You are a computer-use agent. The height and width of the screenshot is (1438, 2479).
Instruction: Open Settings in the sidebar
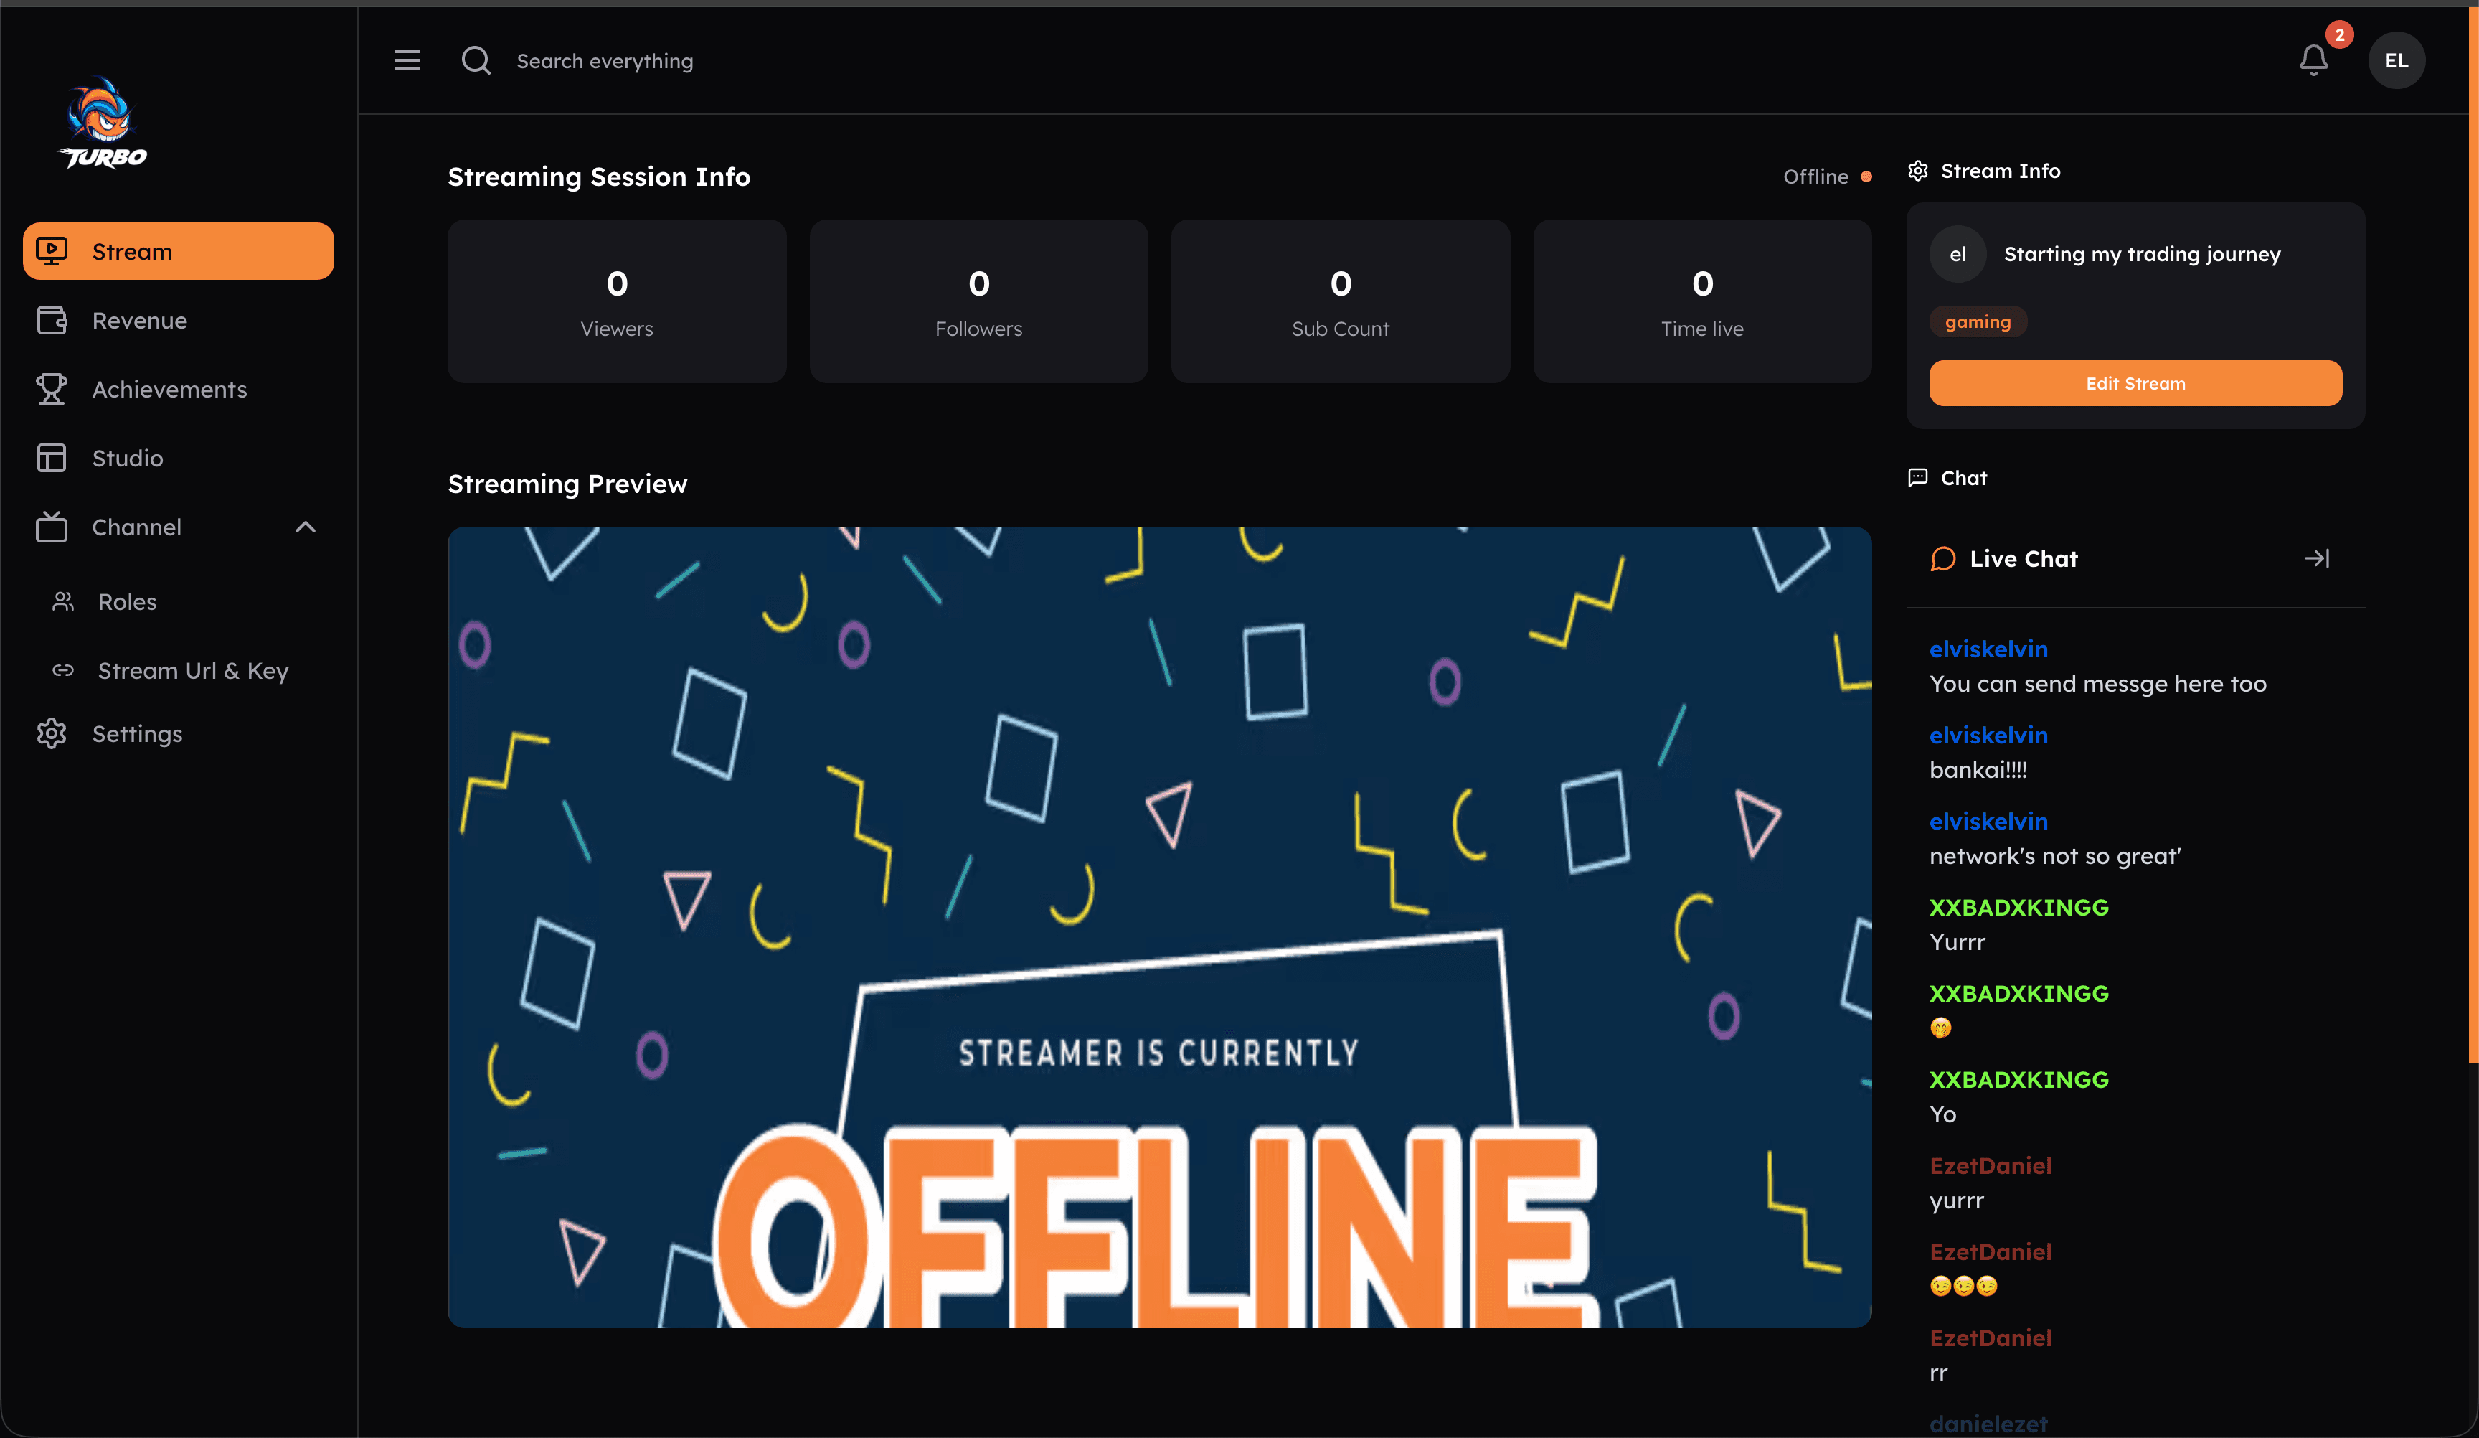pyautogui.click(x=178, y=733)
